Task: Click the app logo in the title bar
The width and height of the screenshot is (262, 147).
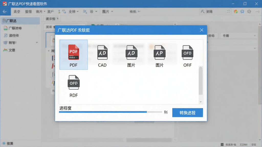Action: pos(5,4)
